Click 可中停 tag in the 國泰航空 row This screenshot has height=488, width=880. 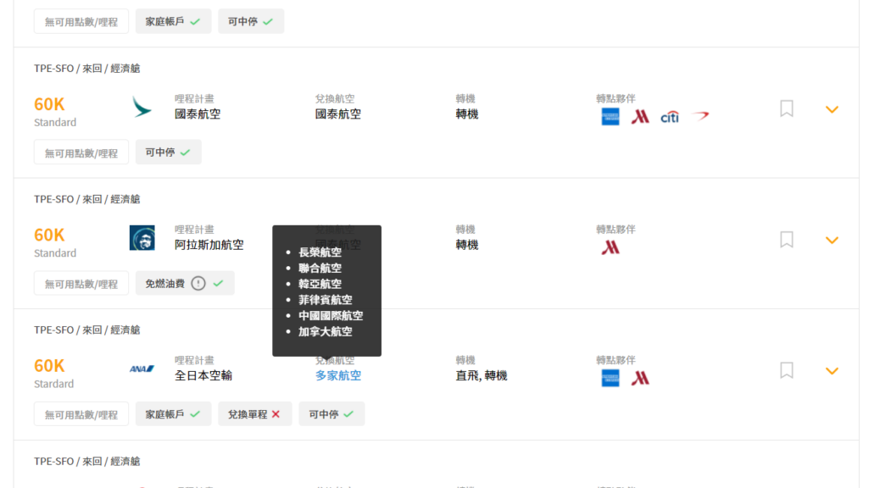pyautogui.click(x=169, y=152)
